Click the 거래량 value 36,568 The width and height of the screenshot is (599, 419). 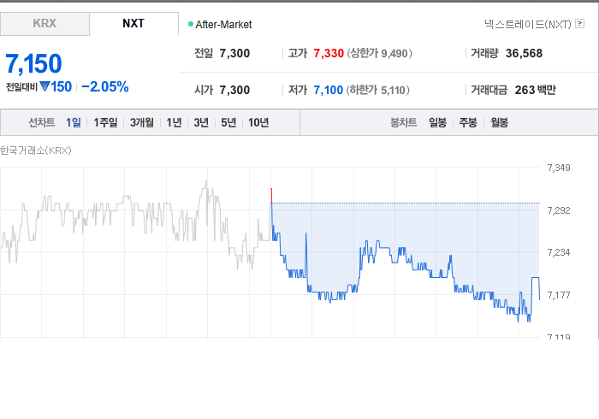coord(524,53)
